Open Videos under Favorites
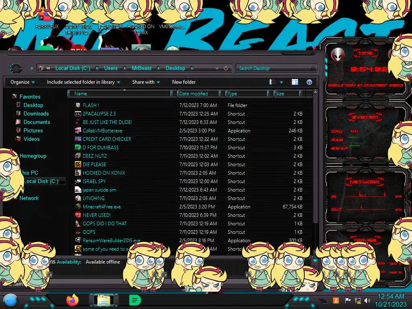Viewport: 412px width, 309px height. 31,139
